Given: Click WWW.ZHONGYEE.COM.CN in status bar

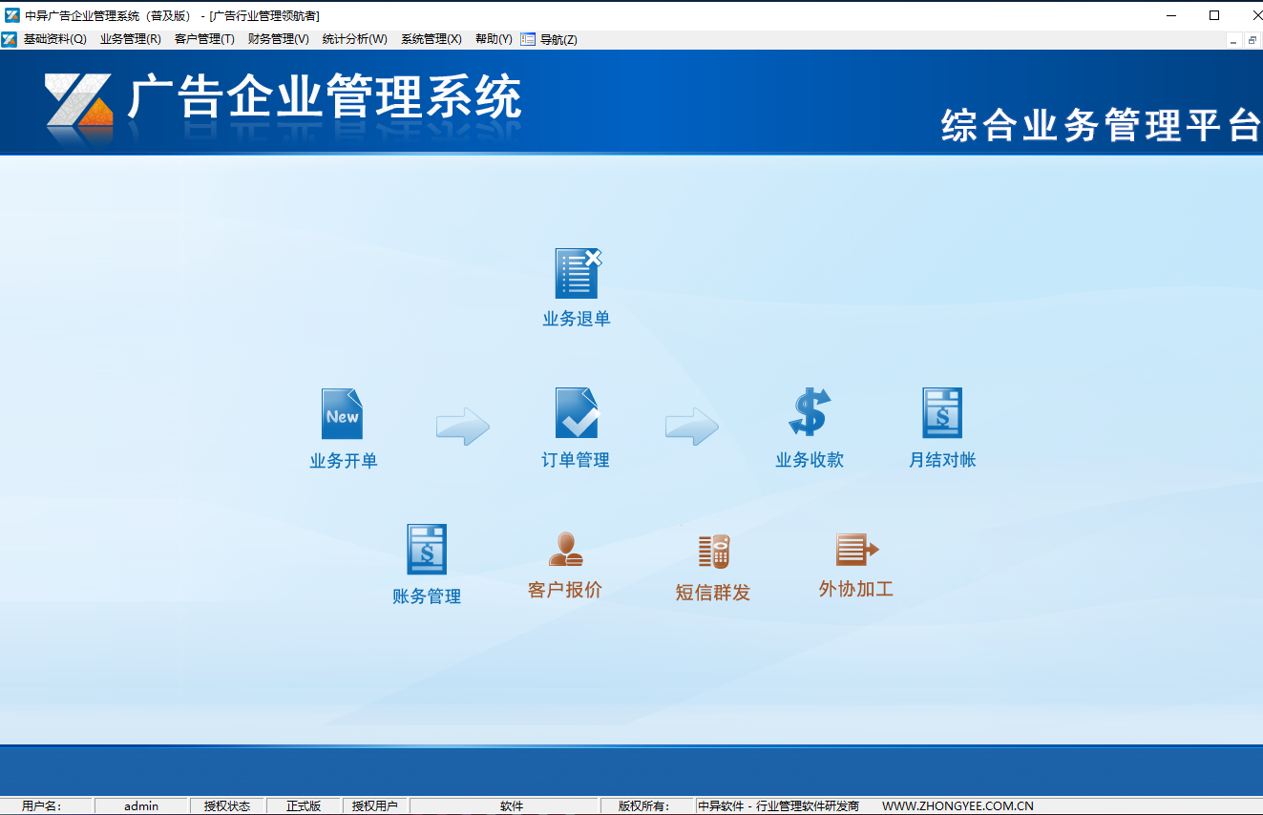Looking at the screenshot, I should pyautogui.click(x=958, y=806).
